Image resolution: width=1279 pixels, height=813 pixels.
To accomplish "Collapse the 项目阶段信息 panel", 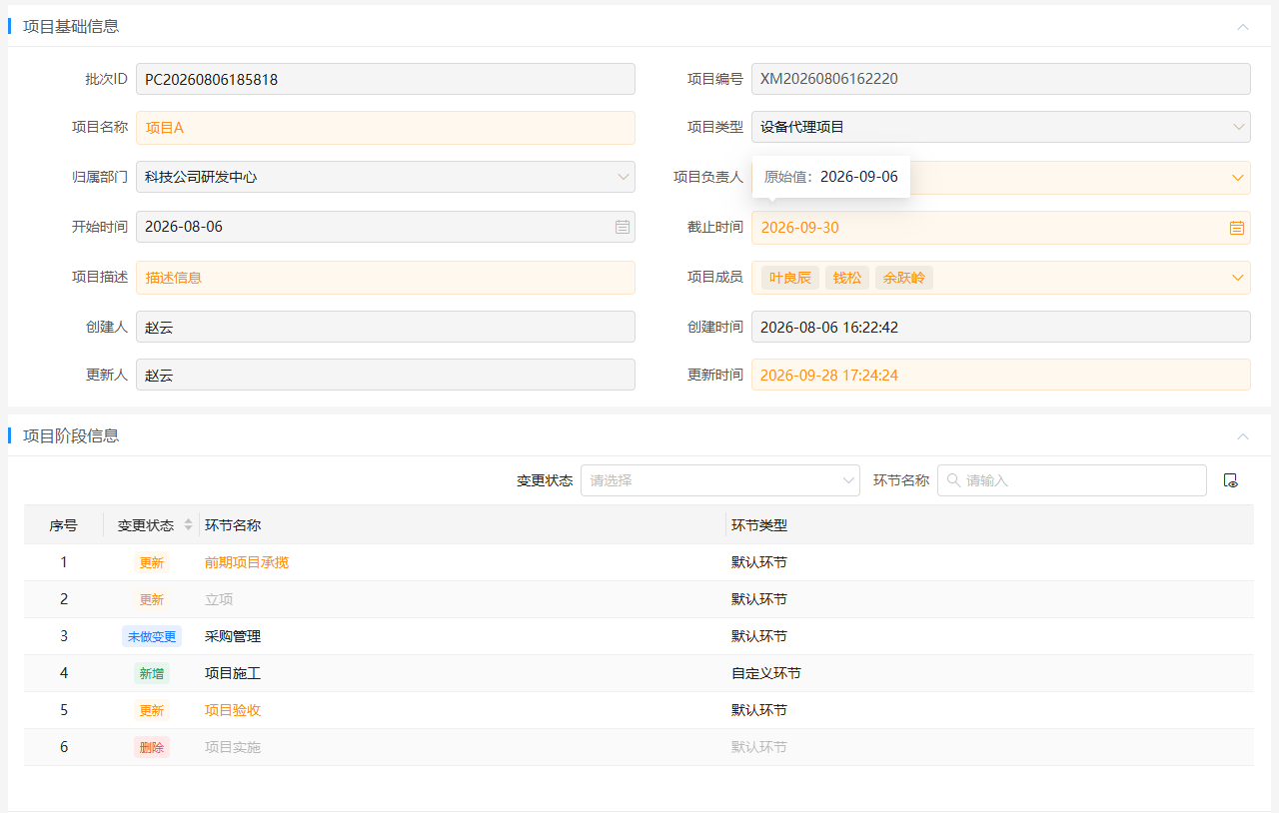I will pyautogui.click(x=1243, y=436).
